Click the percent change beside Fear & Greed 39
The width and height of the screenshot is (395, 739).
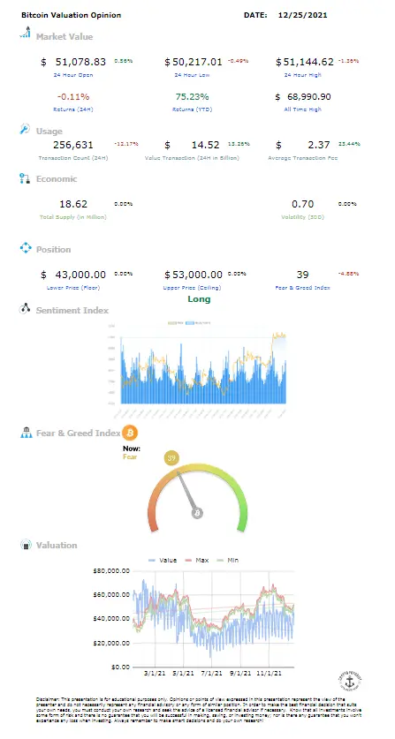pyautogui.click(x=348, y=274)
